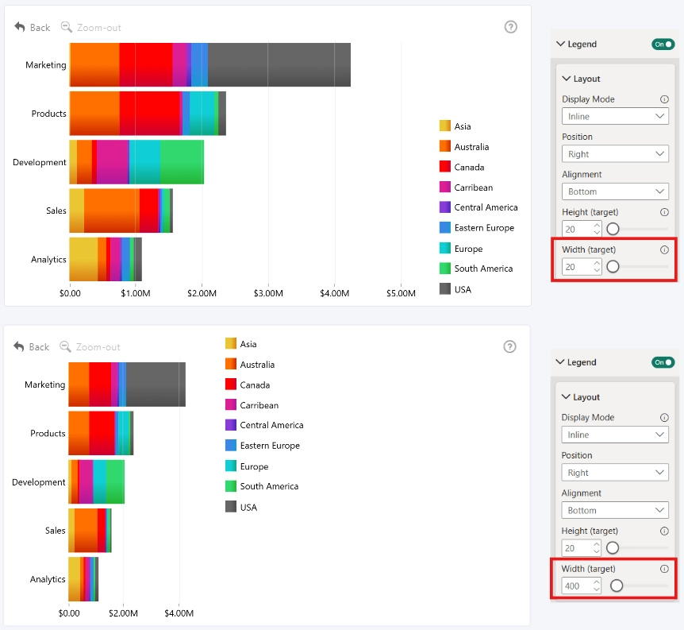Open the Alignment dropdown in the upper panel

coord(615,191)
